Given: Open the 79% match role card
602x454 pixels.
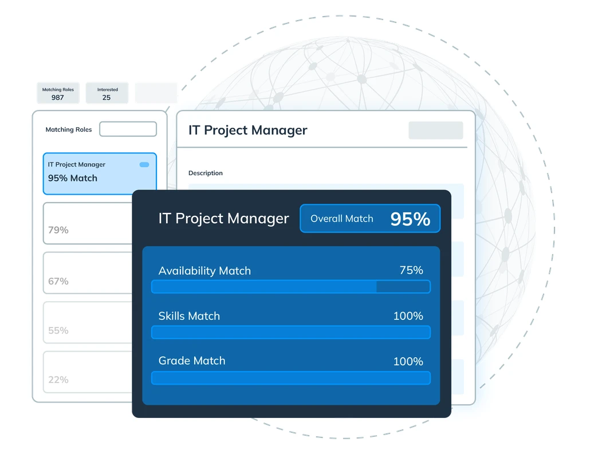Looking at the screenshot, I should point(86,224).
